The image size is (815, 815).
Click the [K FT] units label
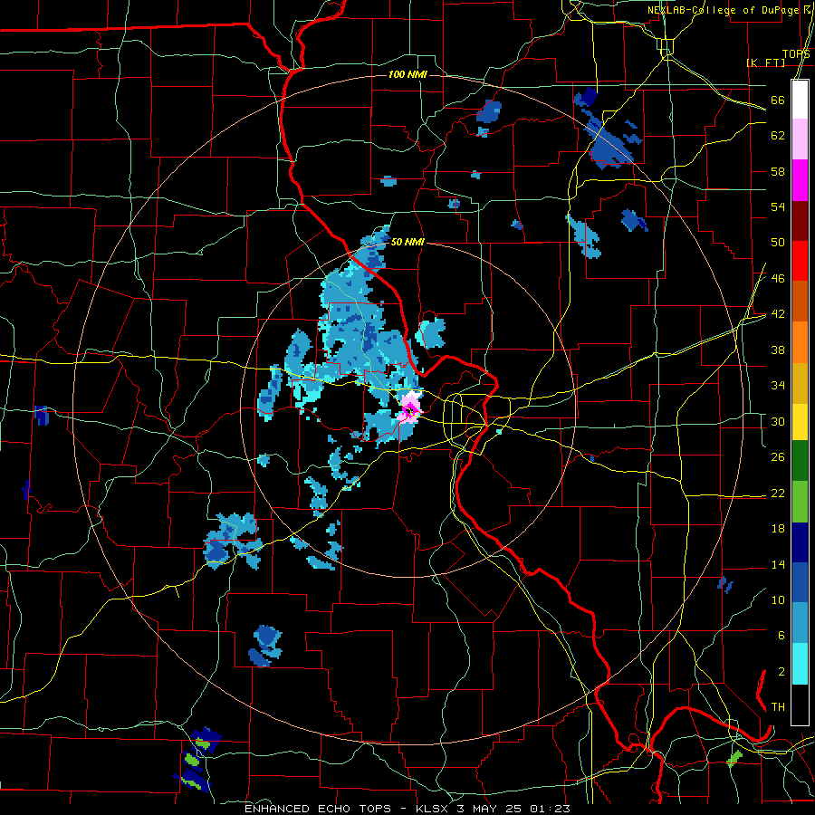[x=765, y=62]
